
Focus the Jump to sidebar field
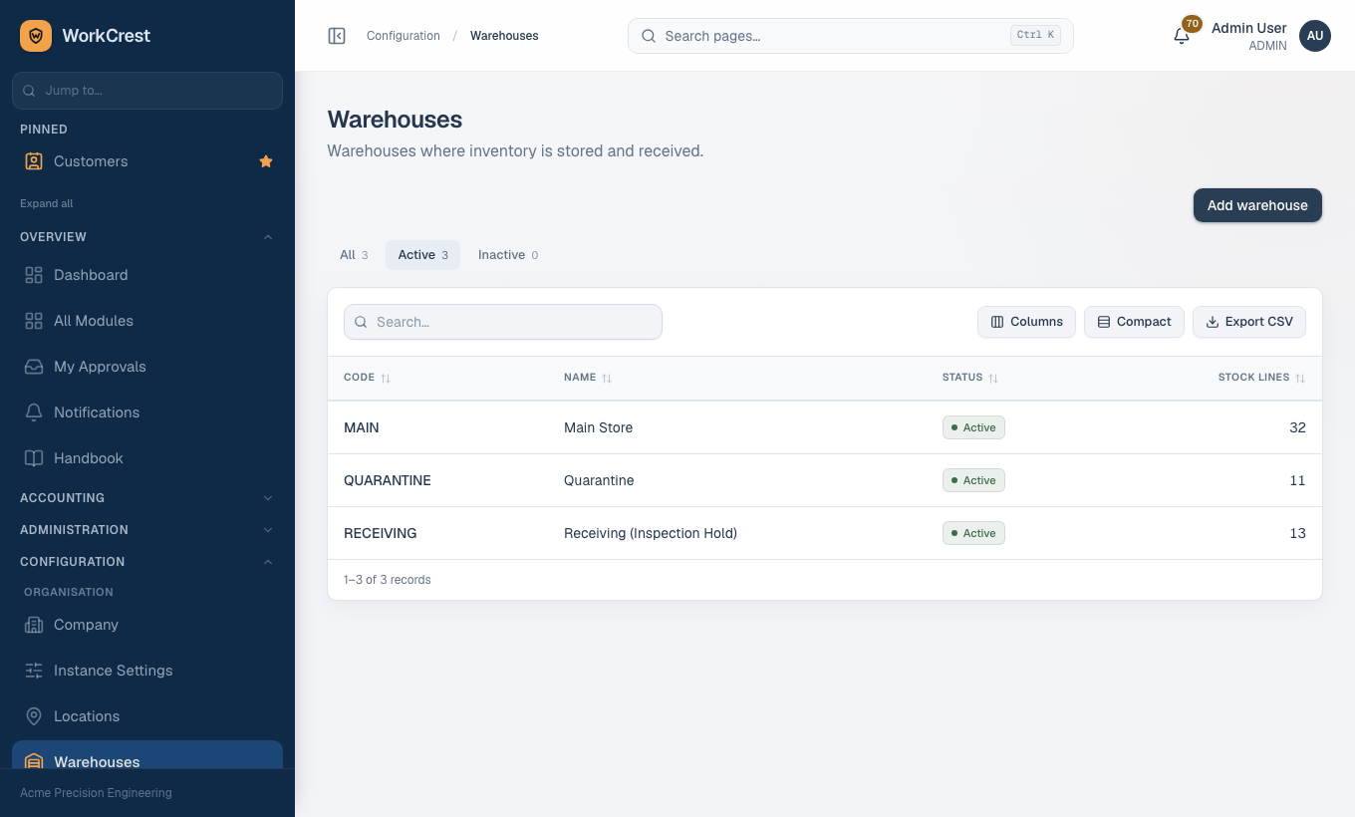click(147, 91)
